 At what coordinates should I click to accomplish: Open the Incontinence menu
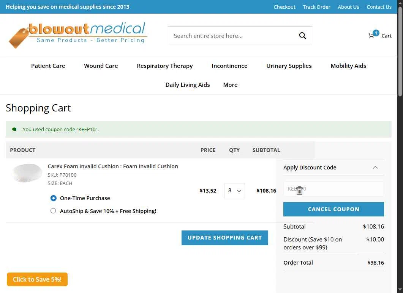229,66
